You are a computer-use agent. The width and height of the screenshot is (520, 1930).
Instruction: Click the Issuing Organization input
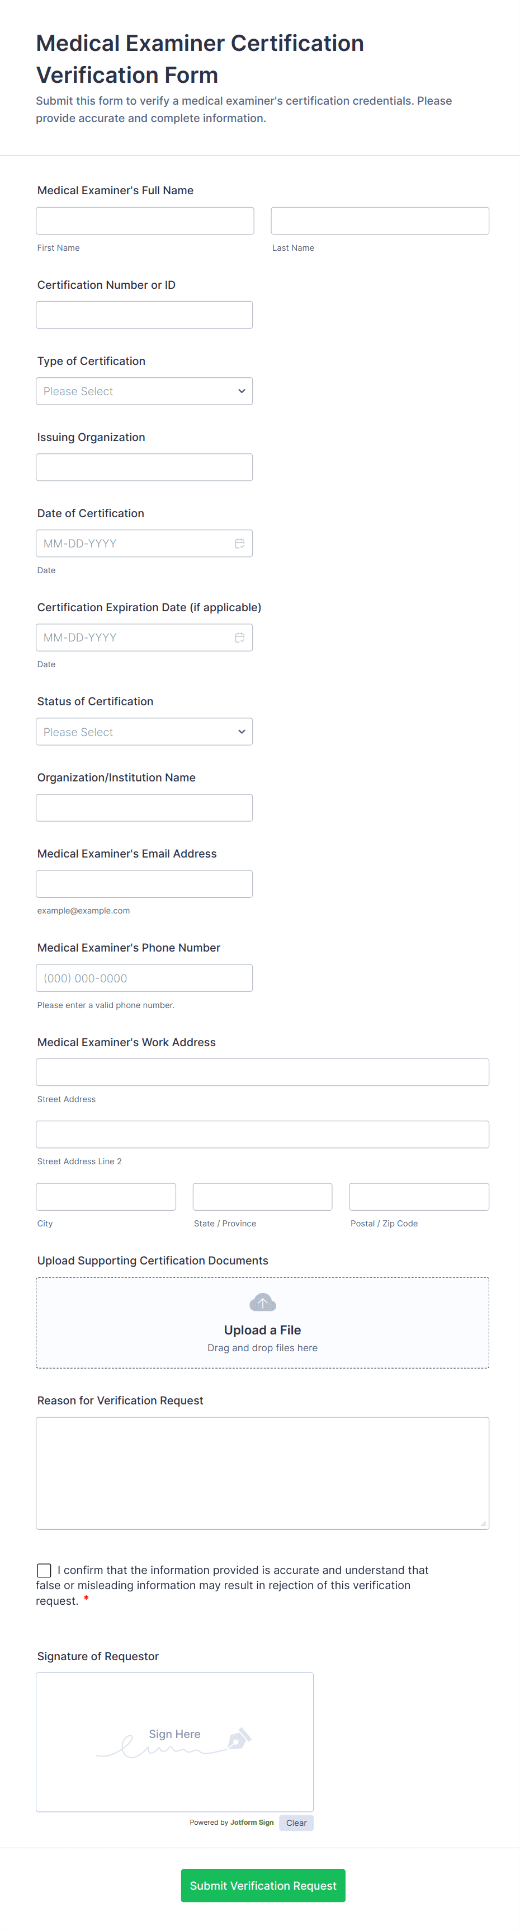[144, 467]
